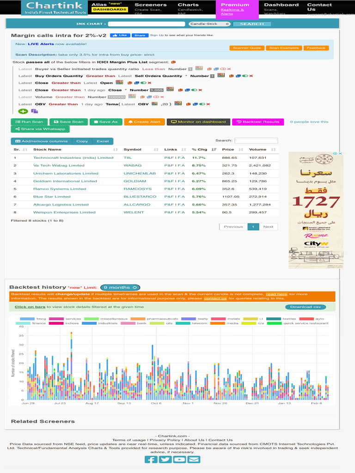Remove the Close greater than Open filter
355x473 pixels.
tap(149, 83)
